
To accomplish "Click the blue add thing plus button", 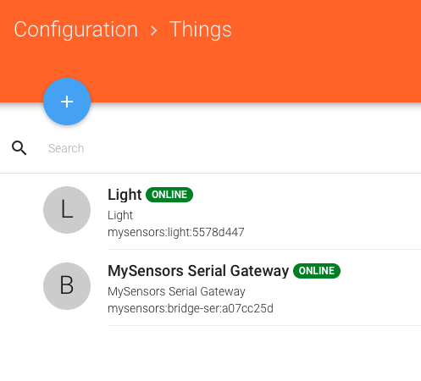I will tap(67, 102).
